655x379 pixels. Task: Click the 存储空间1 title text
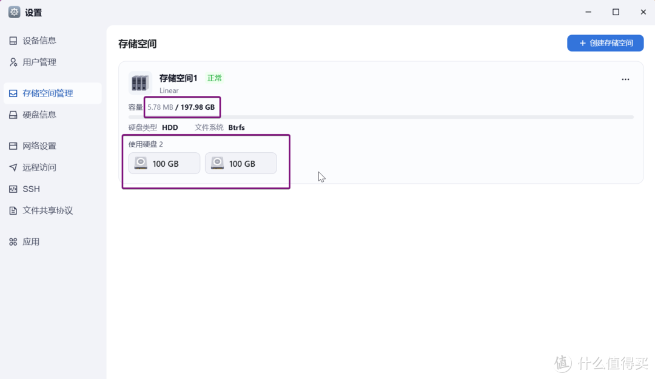[x=178, y=78]
